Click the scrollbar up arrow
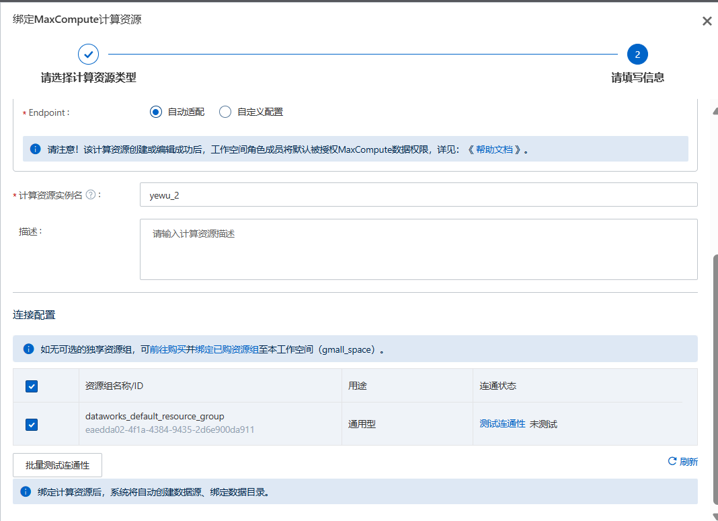Image resolution: width=718 pixels, height=521 pixels. point(715,111)
